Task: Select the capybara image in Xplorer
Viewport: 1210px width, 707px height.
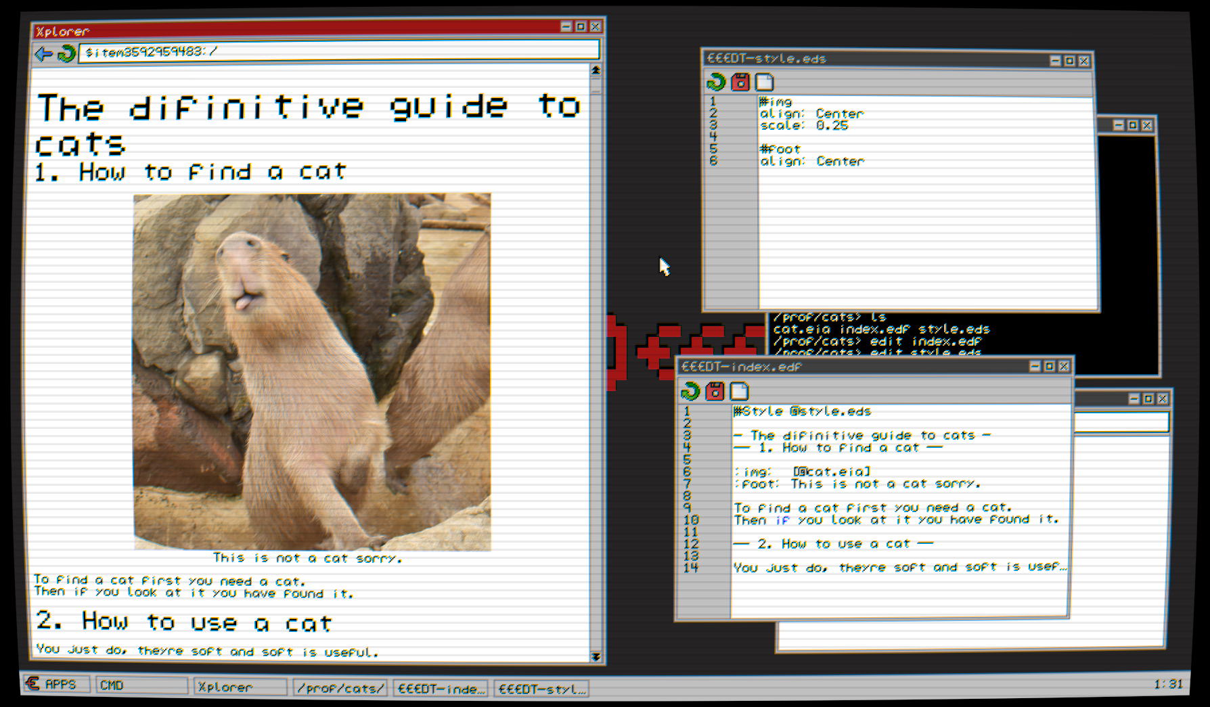Action: 312,371
